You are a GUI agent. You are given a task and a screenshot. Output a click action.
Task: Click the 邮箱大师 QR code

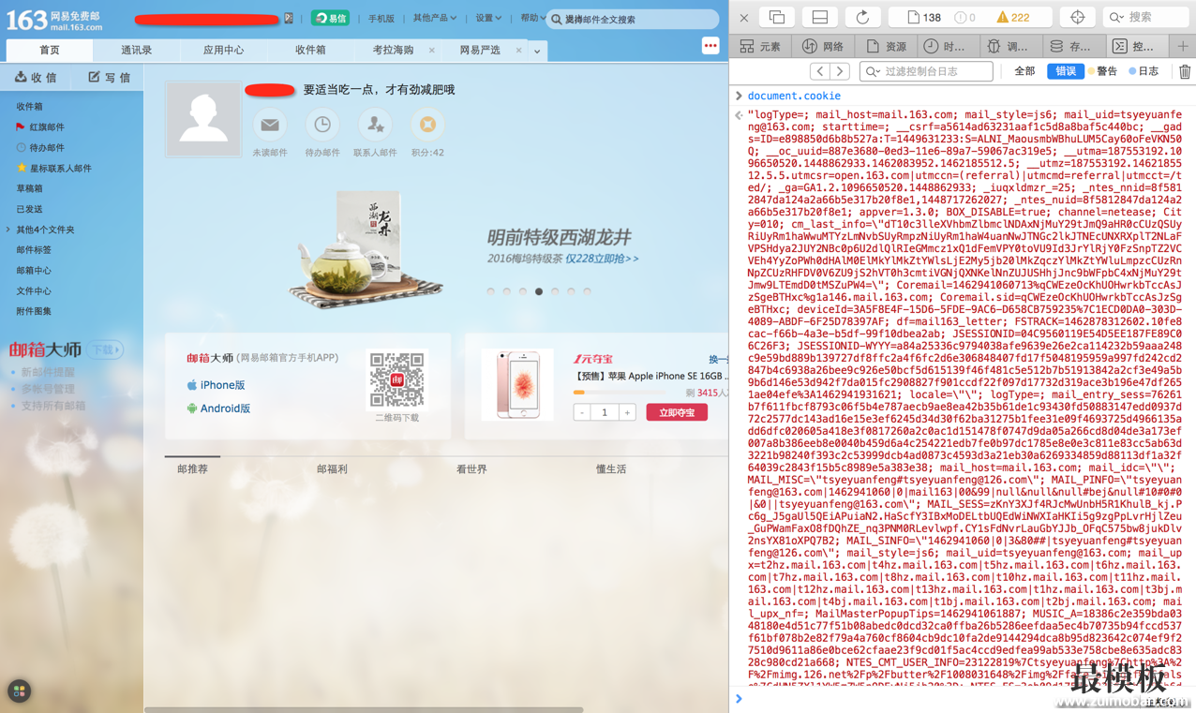pyautogui.click(x=397, y=379)
